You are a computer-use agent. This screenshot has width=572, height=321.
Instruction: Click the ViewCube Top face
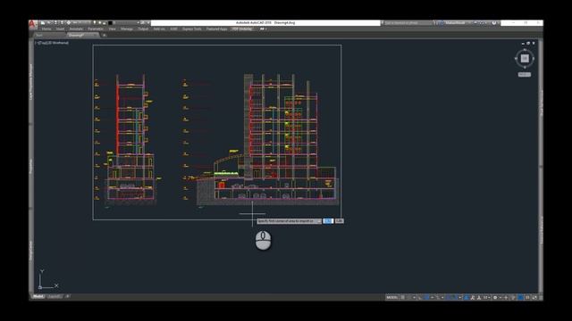pyautogui.click(x=525, y=58)
